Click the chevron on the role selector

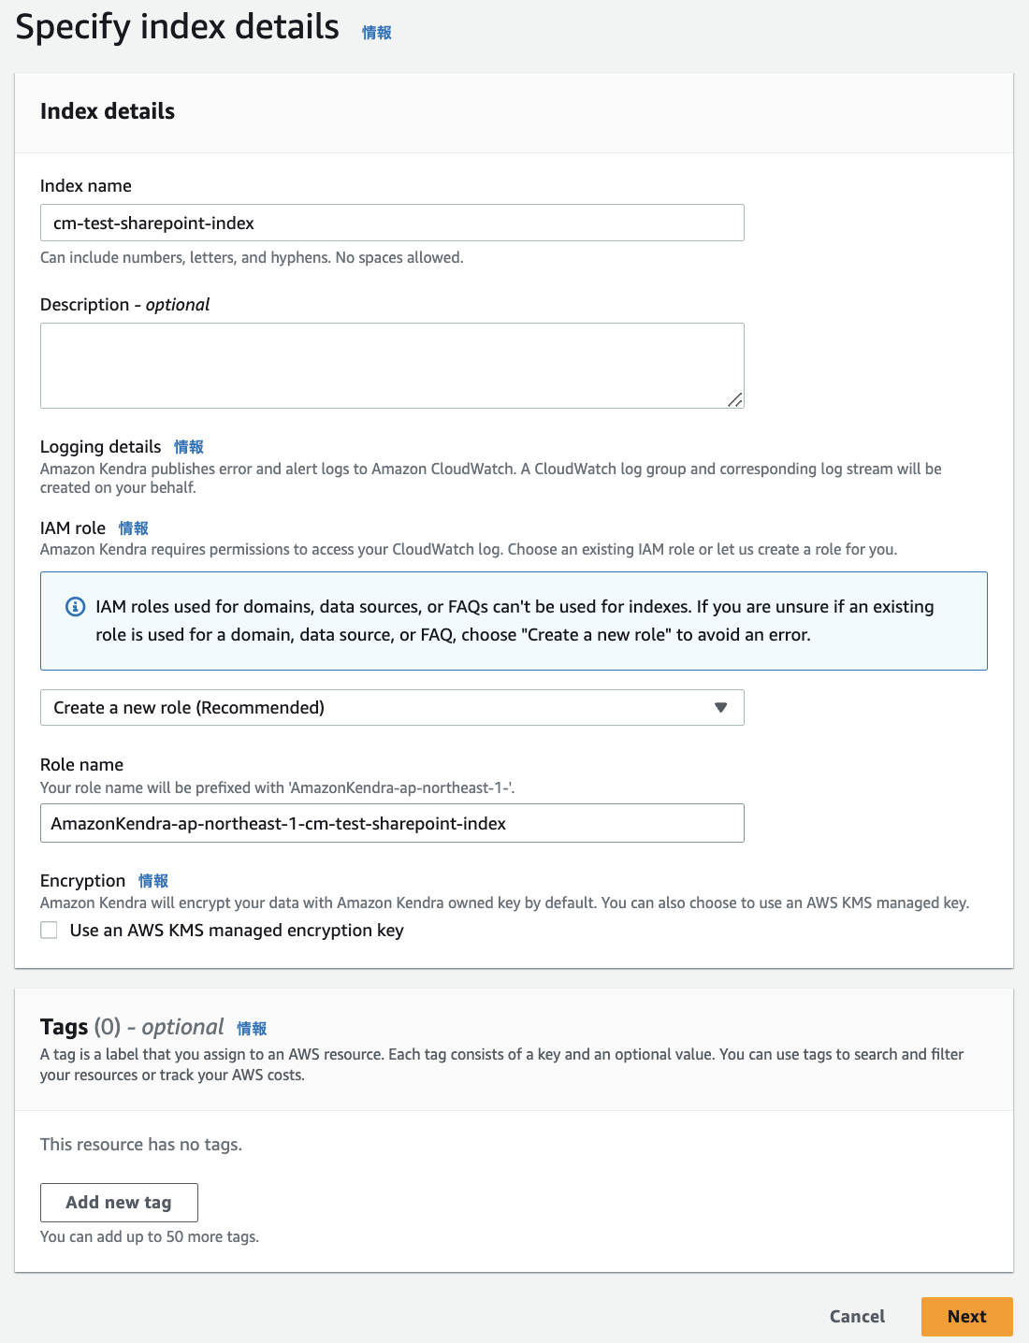(720, 708)
